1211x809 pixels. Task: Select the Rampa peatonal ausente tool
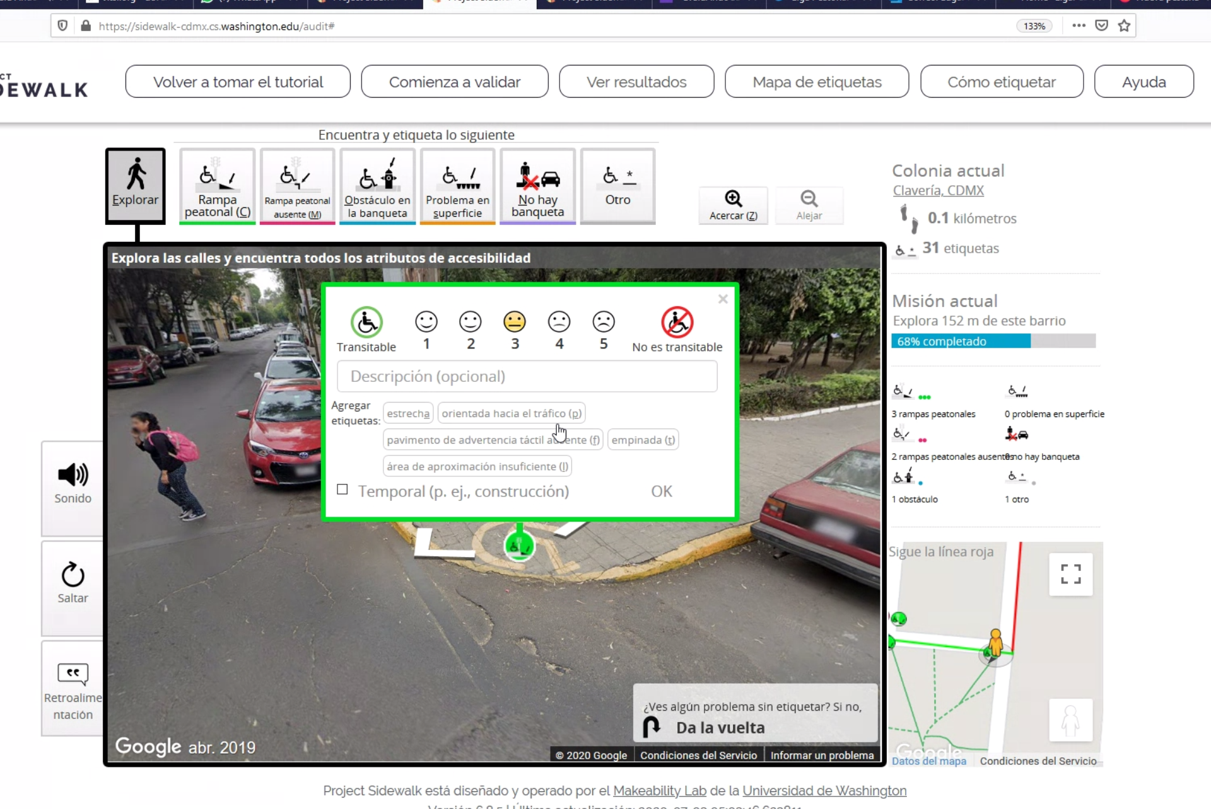click(x=297, y=185)
